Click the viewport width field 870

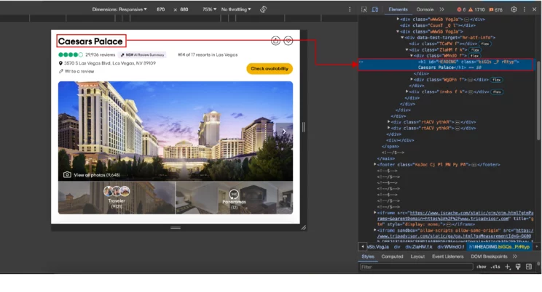161,9
